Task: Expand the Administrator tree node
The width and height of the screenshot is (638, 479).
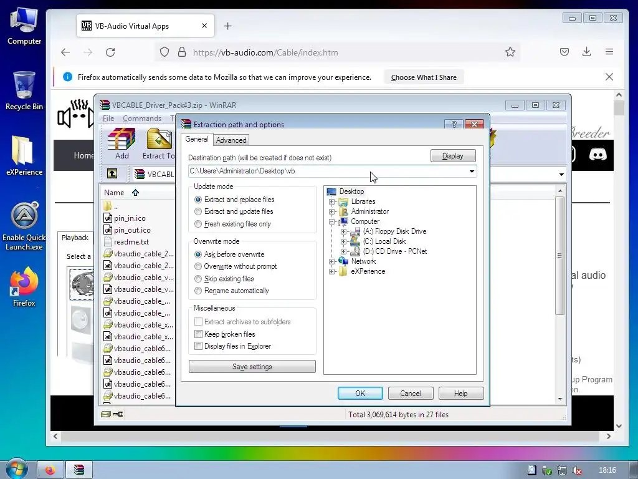Action: pyautogui.click(x=331, y=212)
